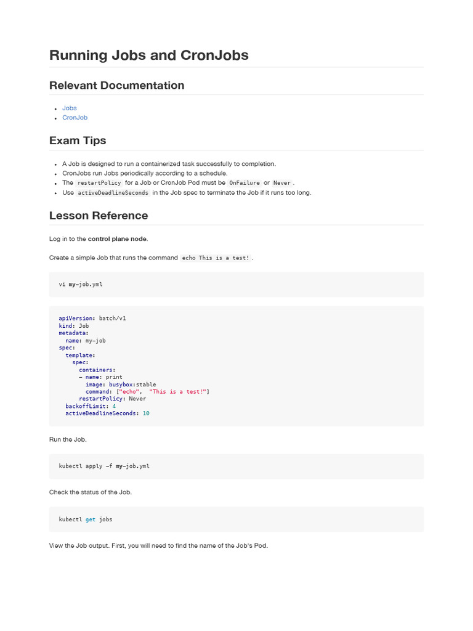The image size is (473, 631).
Task: Click the 'Running Jobs and CronJobs' title
Action: [x=148, y=55]
